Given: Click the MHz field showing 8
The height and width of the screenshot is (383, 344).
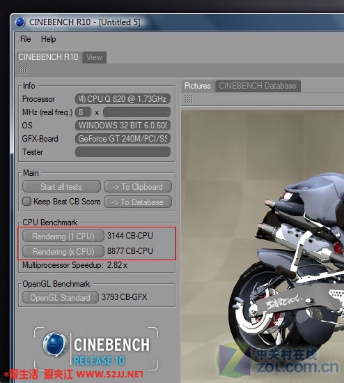Looking at the screenshot, I should coord(83,112).
